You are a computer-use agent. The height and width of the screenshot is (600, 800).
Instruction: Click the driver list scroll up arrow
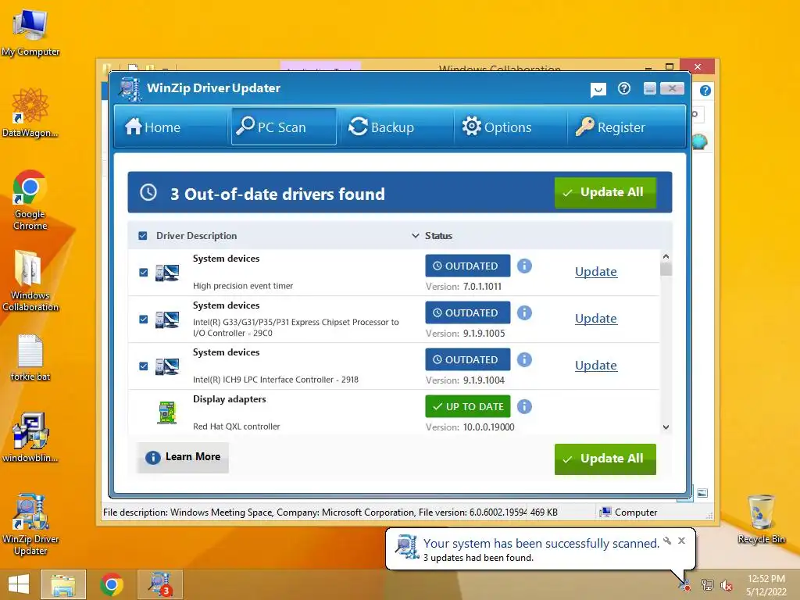666,256
